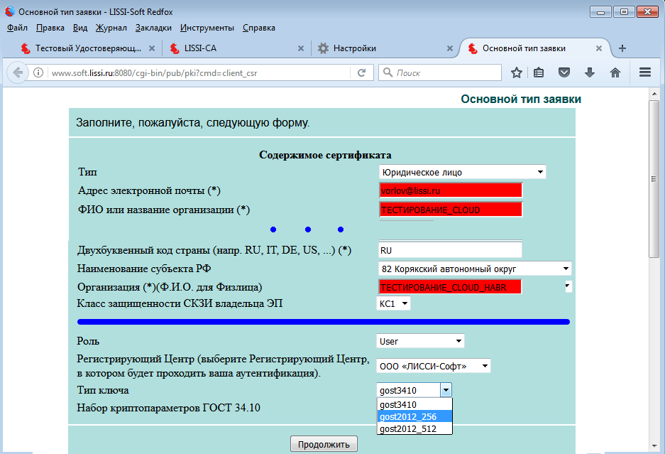Show bookmarks list icon

[539, 72]
